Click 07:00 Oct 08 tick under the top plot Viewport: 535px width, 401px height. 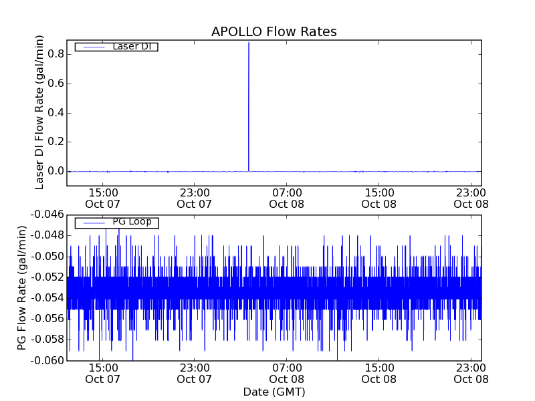pyautogui.click(x=287, y=198)
